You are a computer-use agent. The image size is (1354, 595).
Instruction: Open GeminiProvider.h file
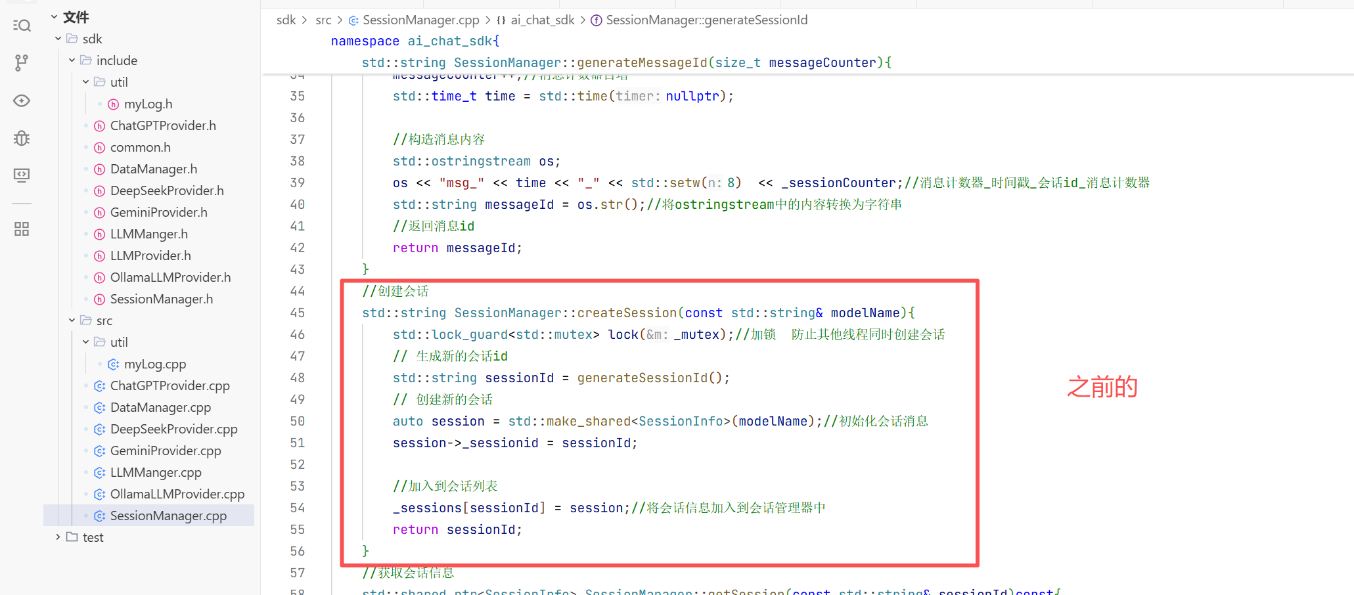click(x=158, y=212)
